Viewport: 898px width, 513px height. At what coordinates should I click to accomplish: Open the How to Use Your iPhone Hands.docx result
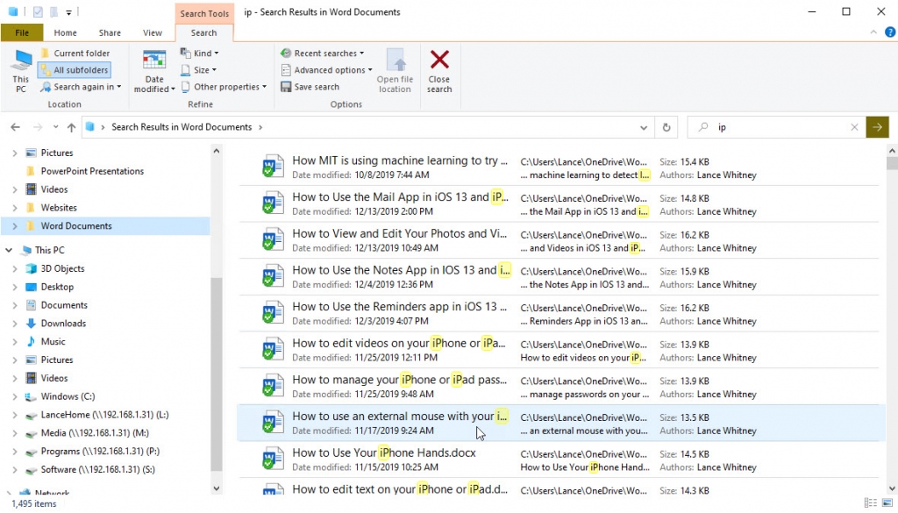[x=384, y=453]
